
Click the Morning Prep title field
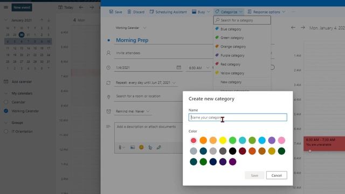coord(163,40)
